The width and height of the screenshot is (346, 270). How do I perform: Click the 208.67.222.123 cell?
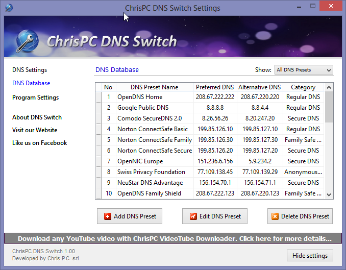coord(215,193)
